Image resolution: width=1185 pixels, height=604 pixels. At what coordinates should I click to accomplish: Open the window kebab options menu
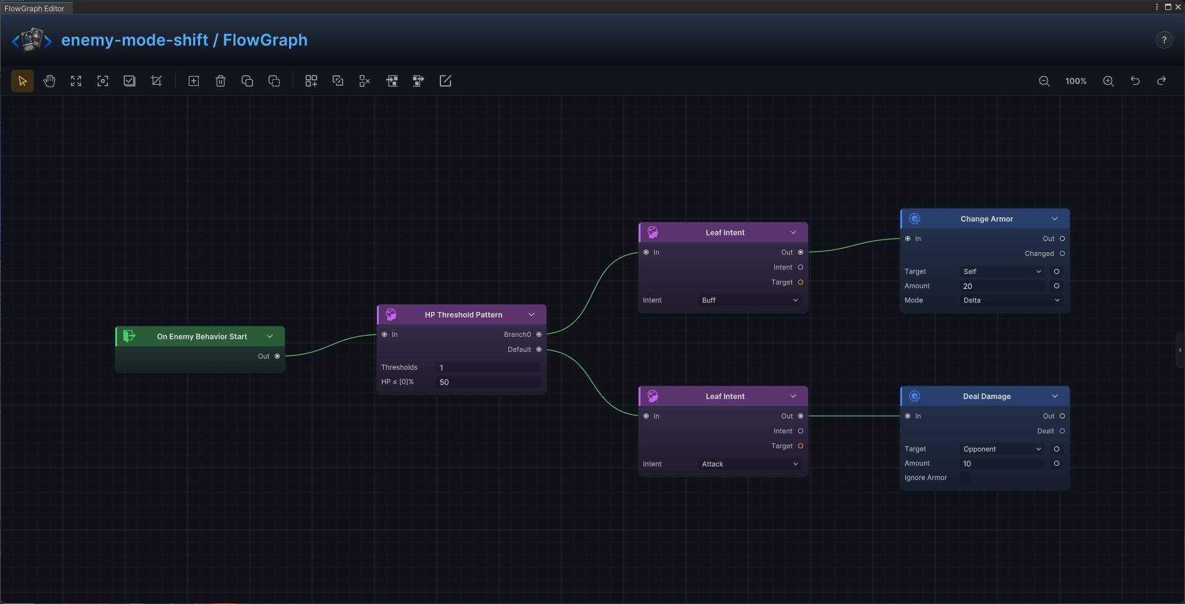(x=1157, y=7)
